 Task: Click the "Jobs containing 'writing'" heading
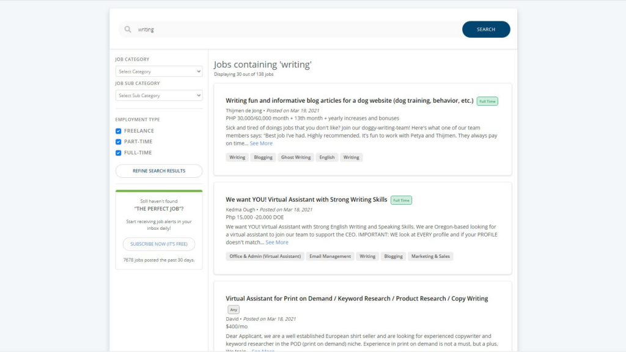point(263,65)
